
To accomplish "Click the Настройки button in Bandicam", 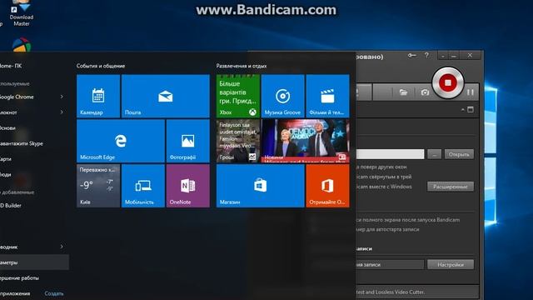I will pos(451,265).
